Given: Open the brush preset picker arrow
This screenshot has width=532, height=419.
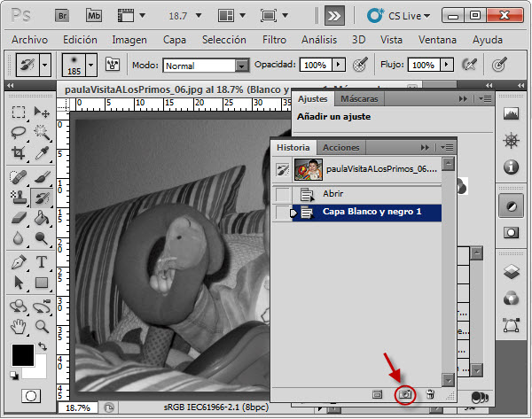Looking at the screenshot, I should [x=90, y=65].
